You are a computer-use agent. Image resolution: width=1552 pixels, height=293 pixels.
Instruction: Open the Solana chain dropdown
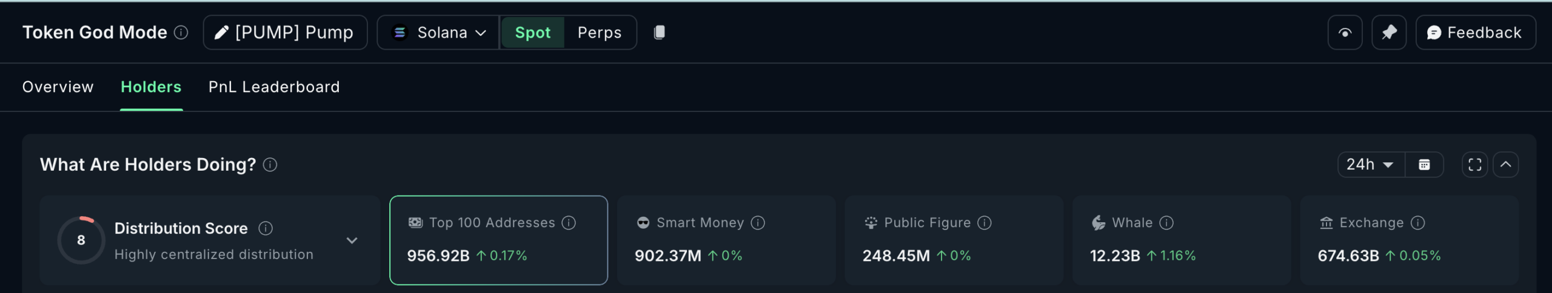(438, 32)
